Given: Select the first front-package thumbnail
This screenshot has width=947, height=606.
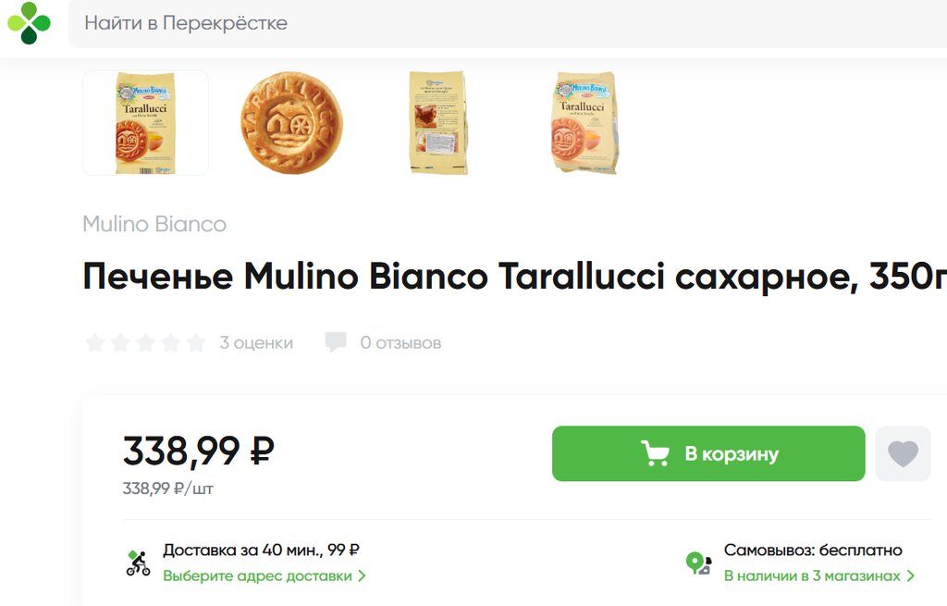Looking at the screenshot, I should (x=145, y=122).
